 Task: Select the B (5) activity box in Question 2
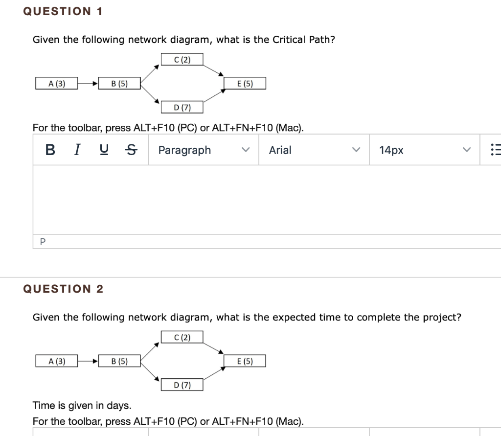[118, 361]
